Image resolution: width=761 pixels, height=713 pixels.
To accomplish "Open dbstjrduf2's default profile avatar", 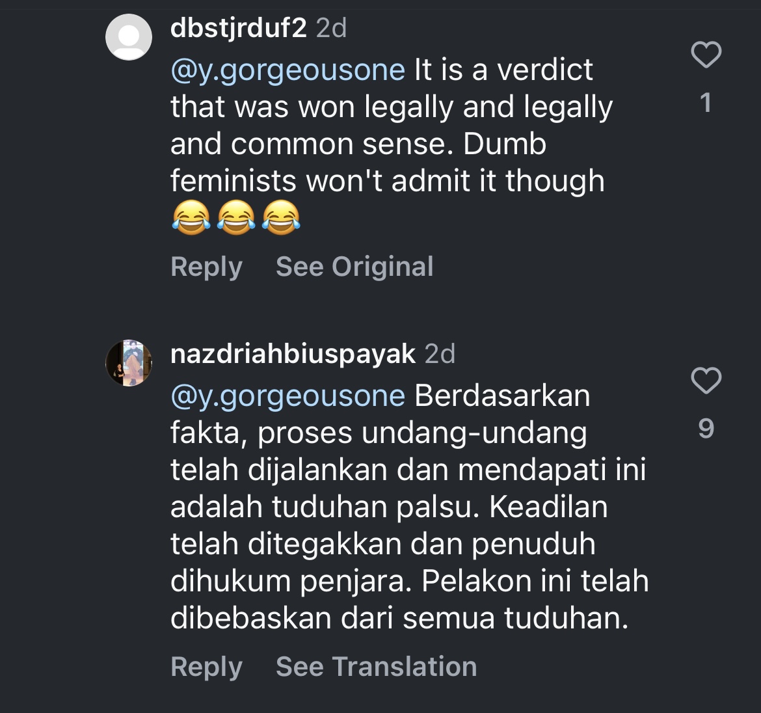I will point(129,37).
